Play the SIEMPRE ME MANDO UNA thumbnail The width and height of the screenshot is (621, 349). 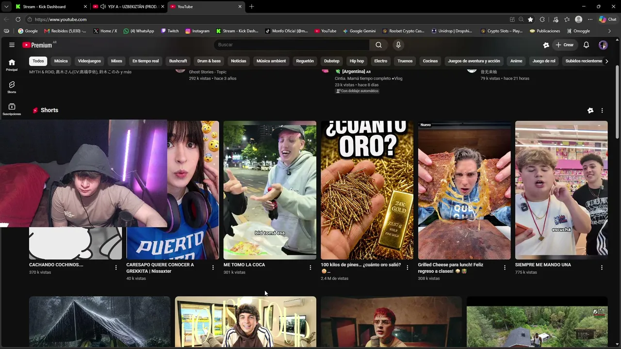tap(561, 190)
